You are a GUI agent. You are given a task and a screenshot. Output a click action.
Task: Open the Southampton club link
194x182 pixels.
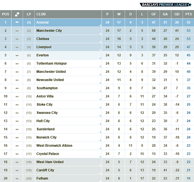[47, 88]
